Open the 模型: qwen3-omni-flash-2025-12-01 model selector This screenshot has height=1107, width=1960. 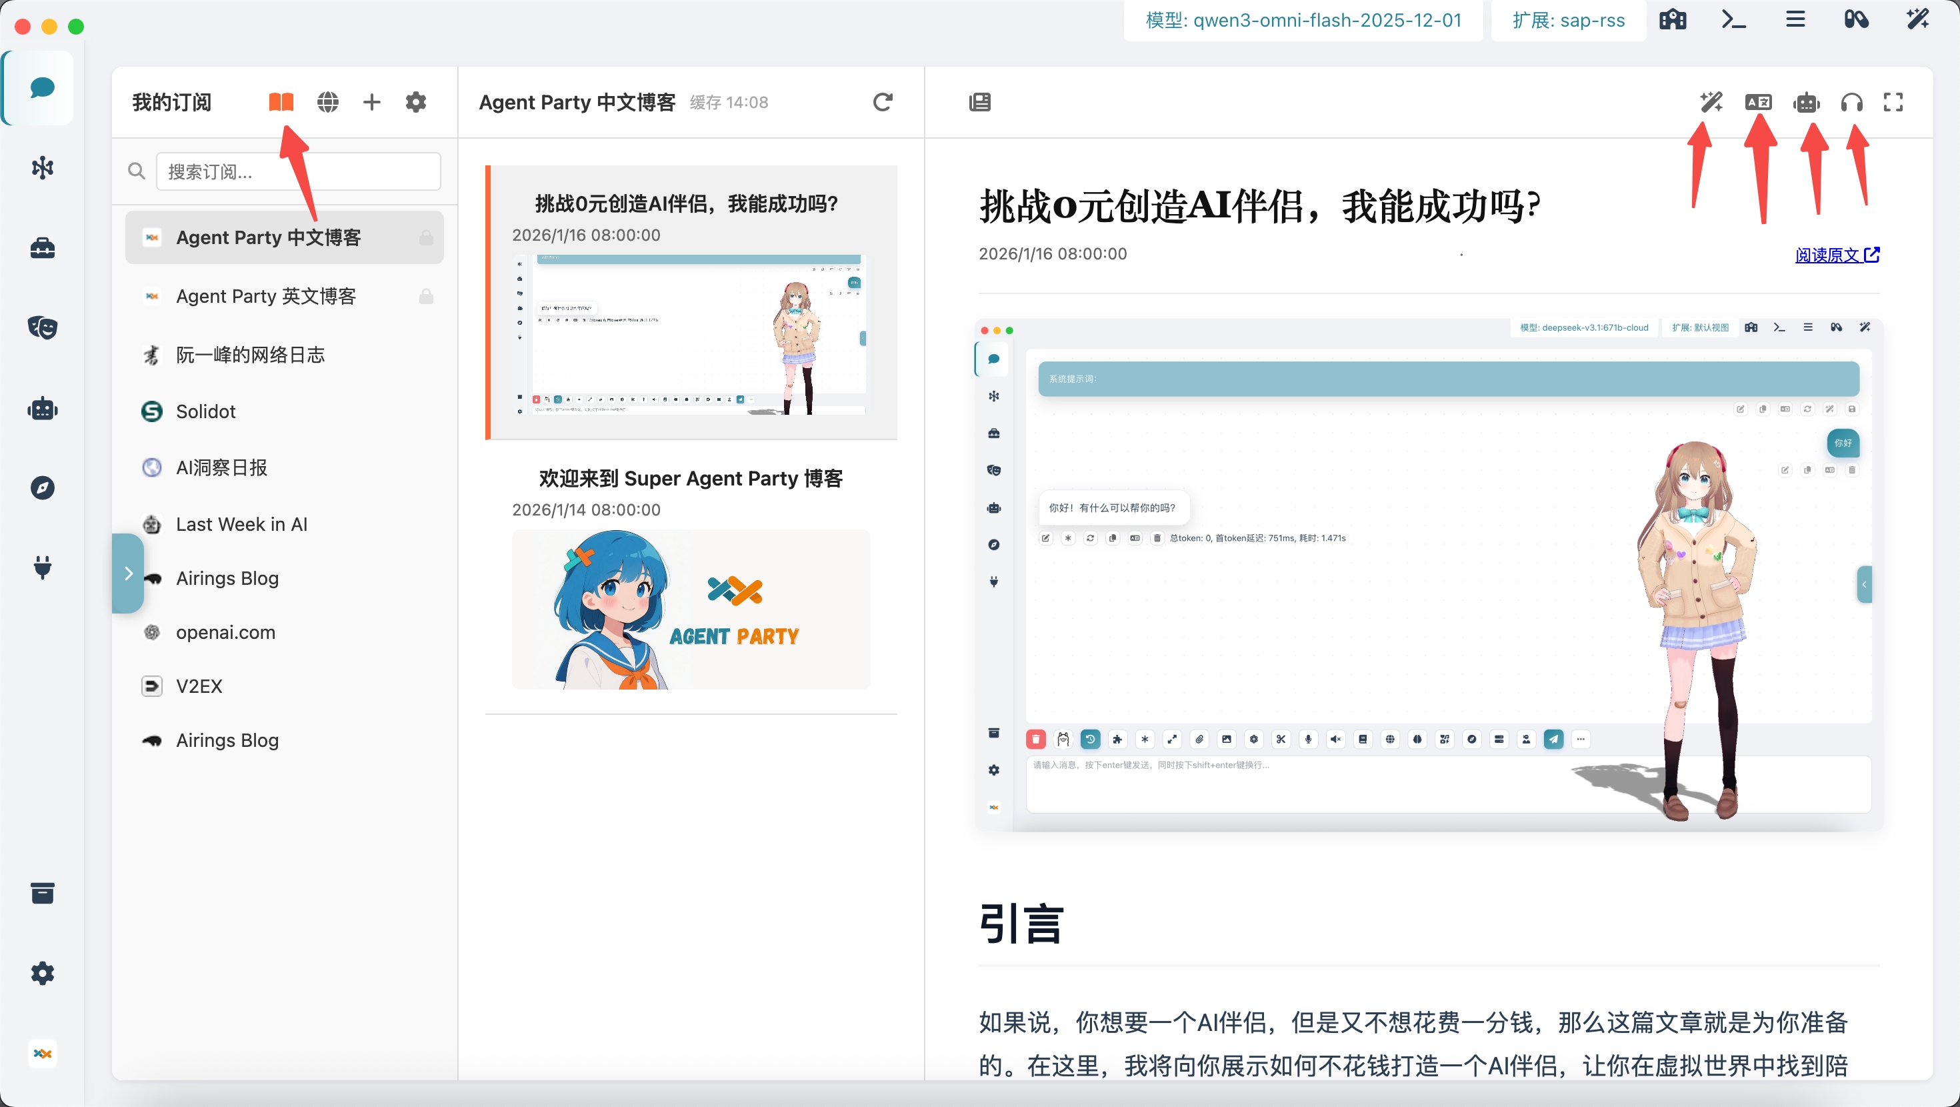(x=1303, y=21)
